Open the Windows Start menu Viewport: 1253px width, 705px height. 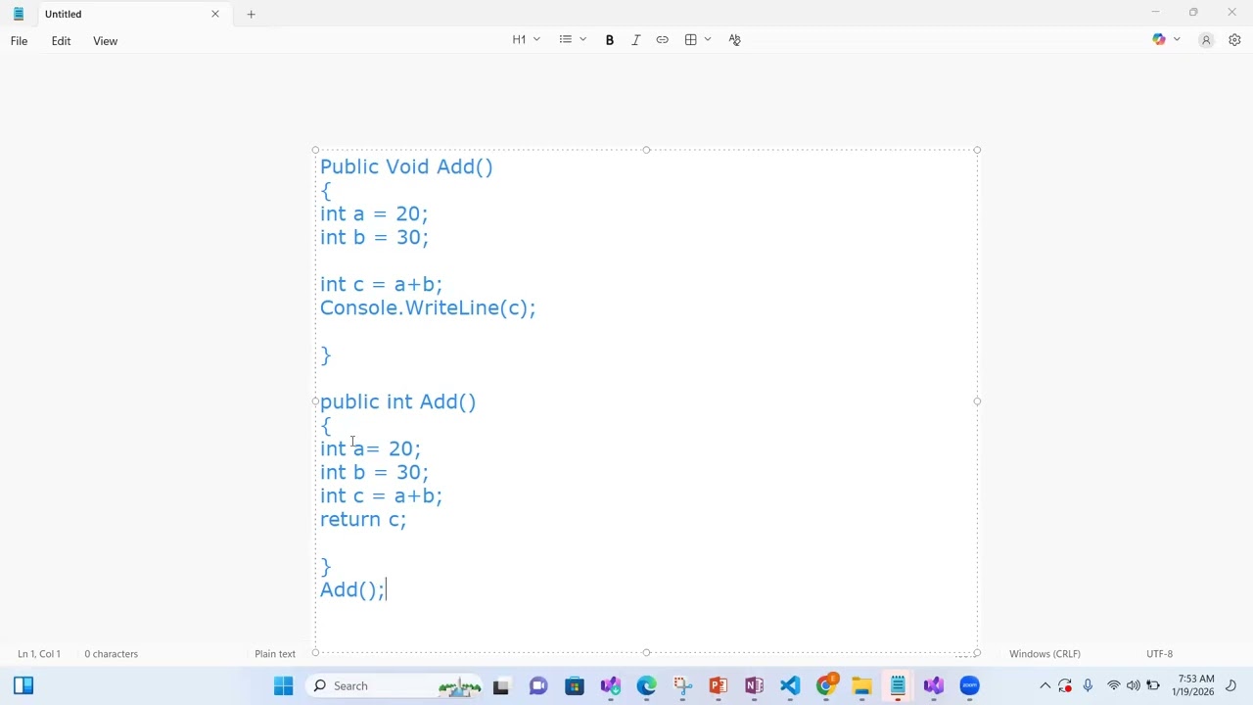(x=284, y=686)
